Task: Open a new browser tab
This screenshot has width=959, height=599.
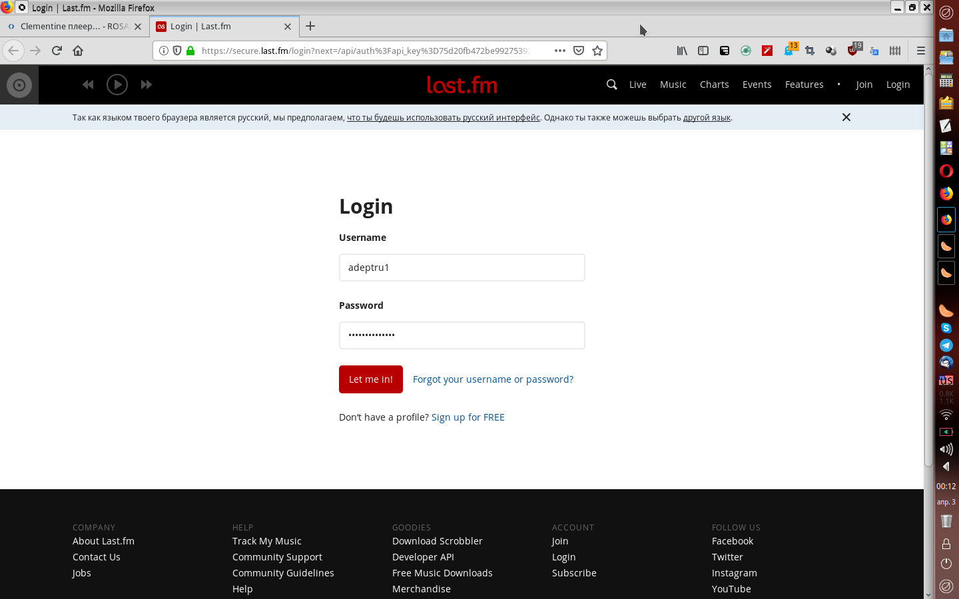Action: [310, 27]
